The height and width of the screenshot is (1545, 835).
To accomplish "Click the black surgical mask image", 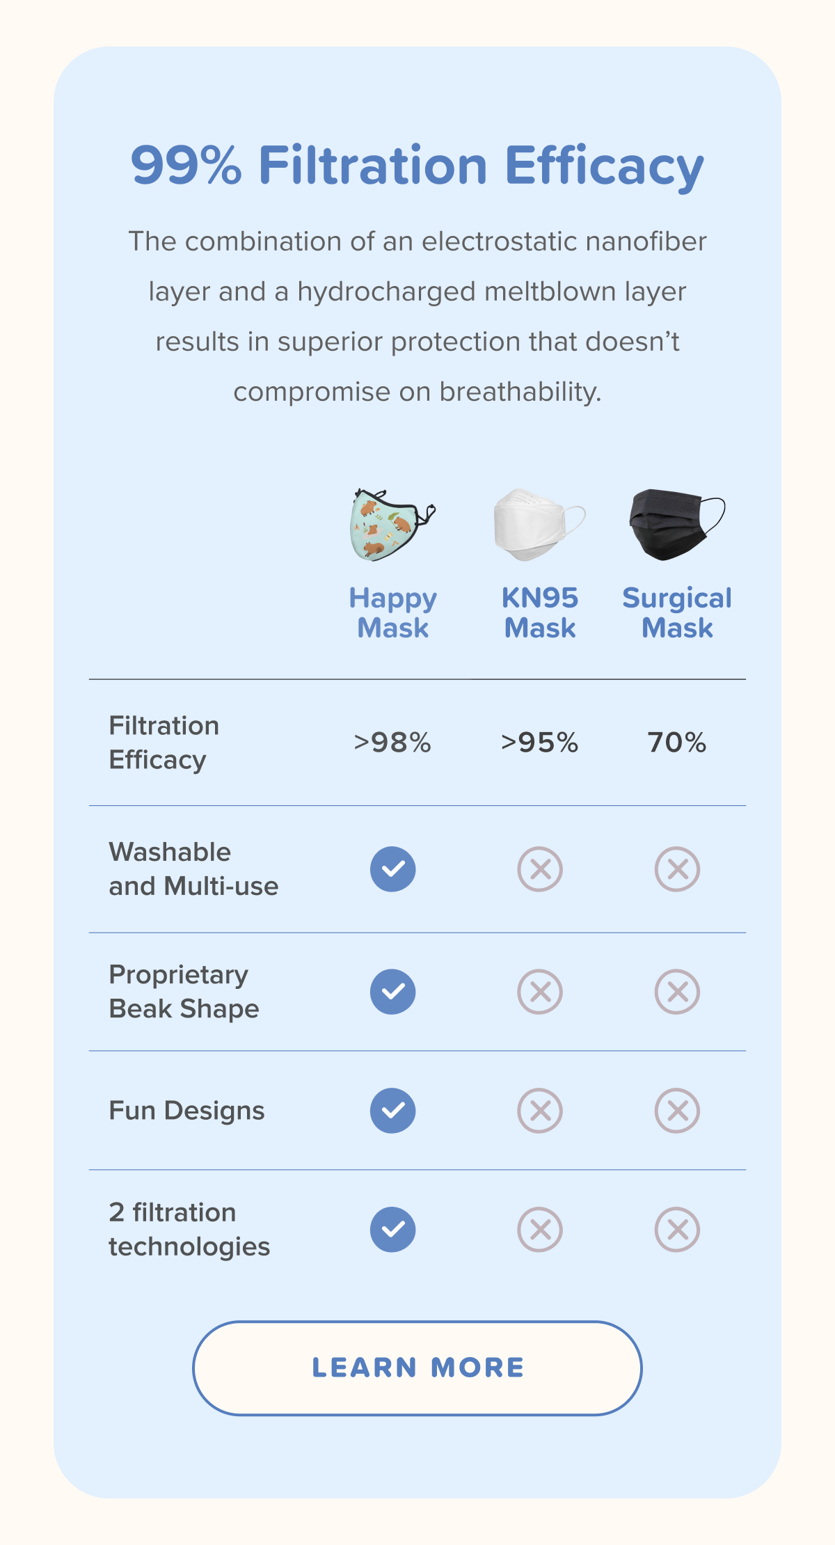I will [677, 525].
